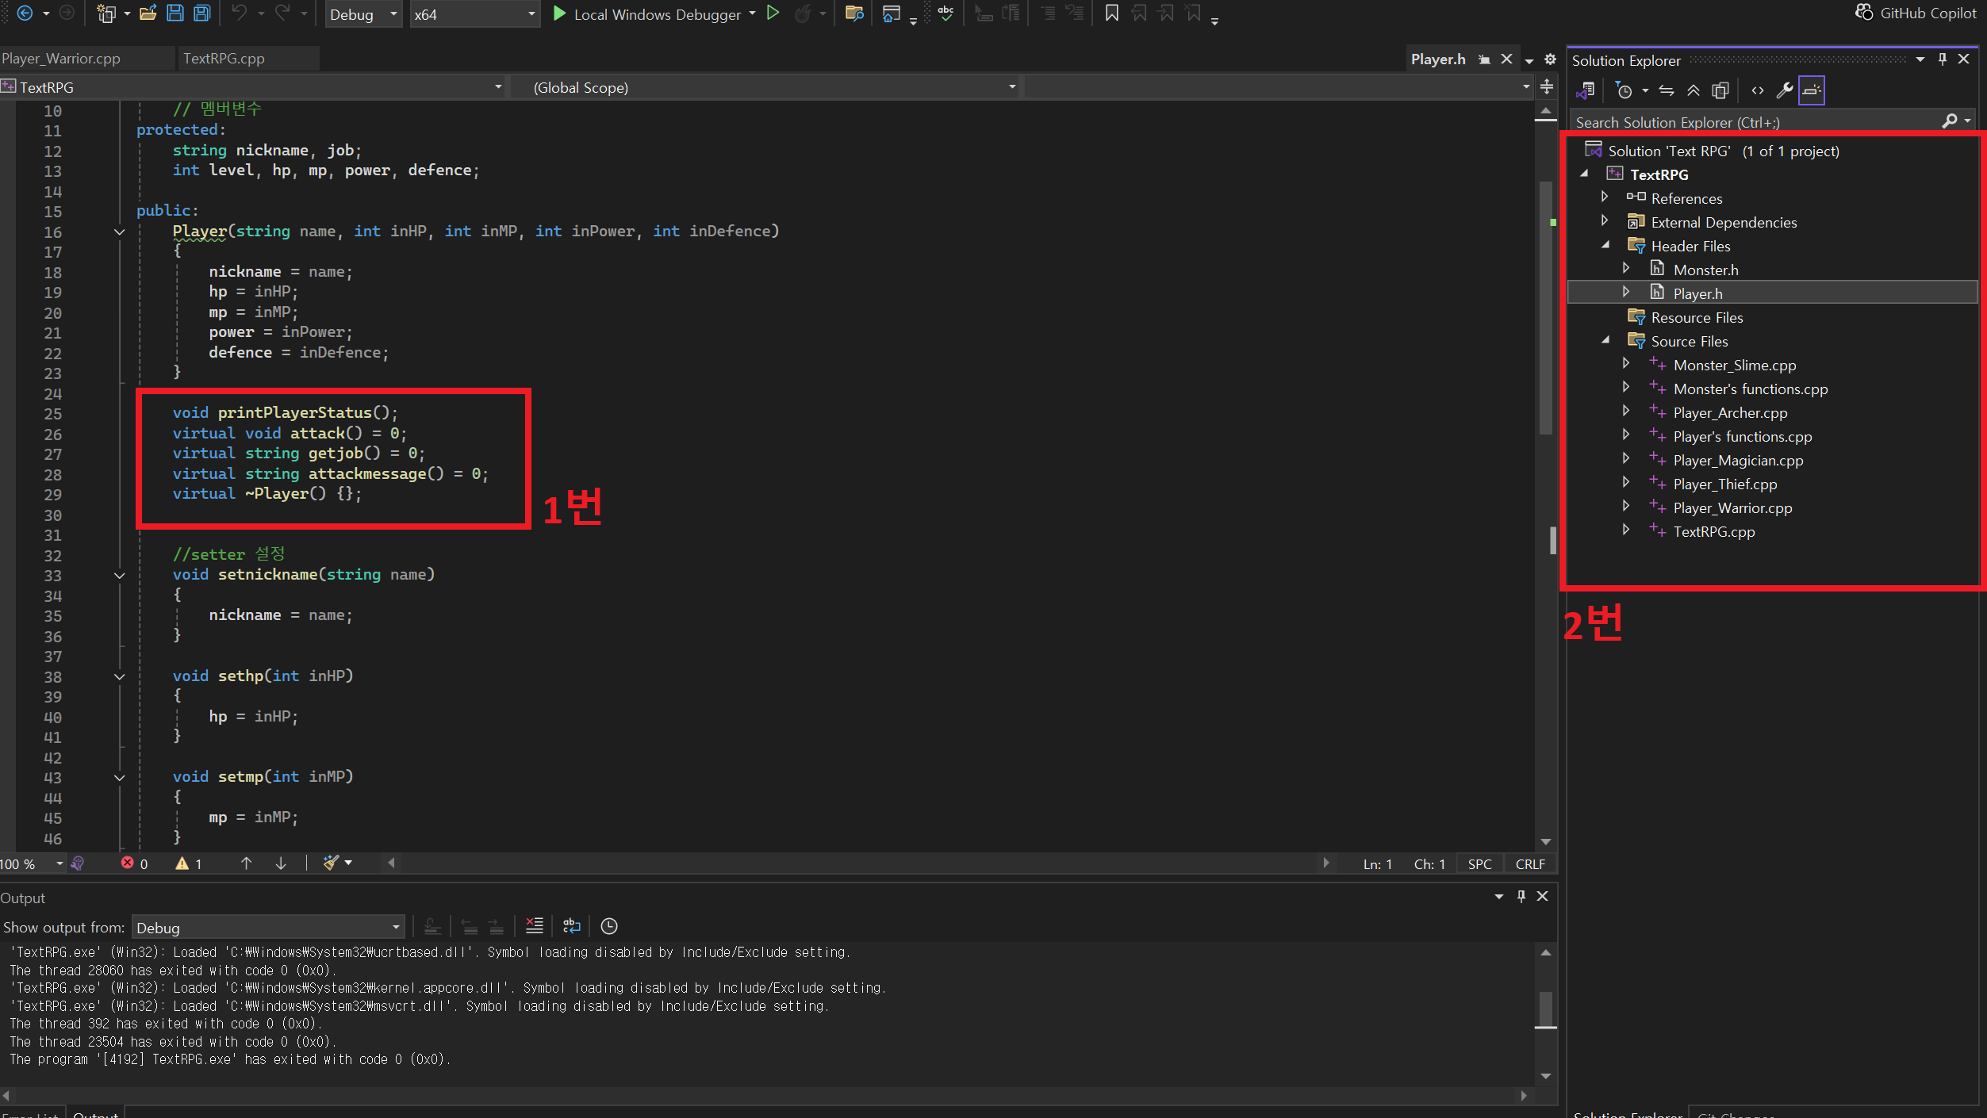The height and width of the screenshot is (1118, 1987).
Task: Sync with Active Document in Solution Explorer
Action: coord(1667,90)
